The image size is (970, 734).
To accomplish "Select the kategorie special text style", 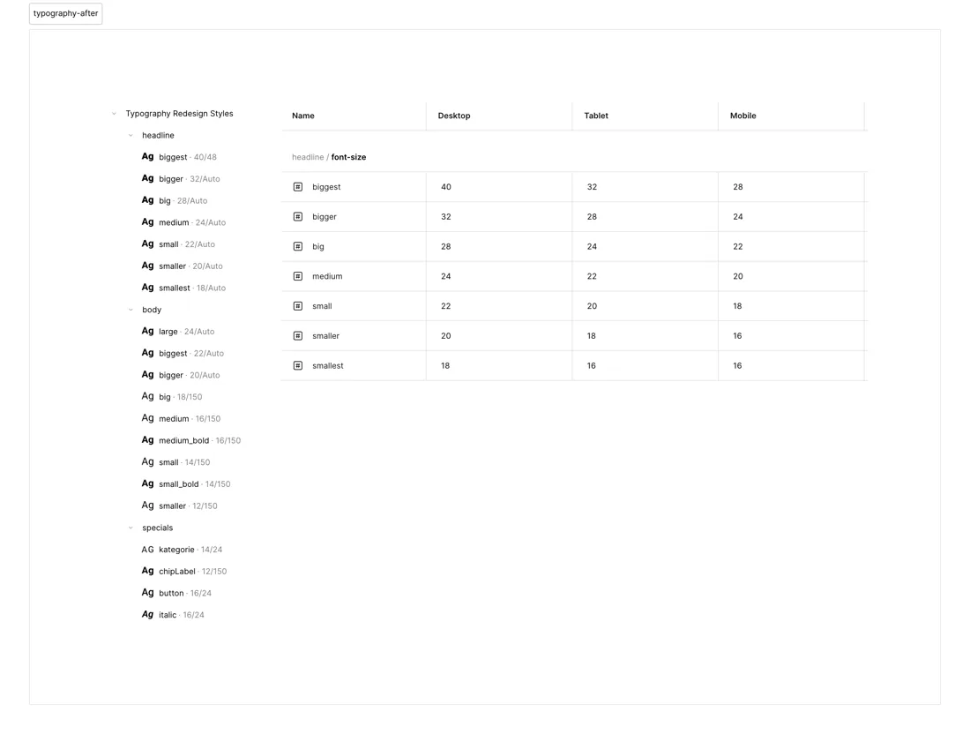I will (182, 550).
